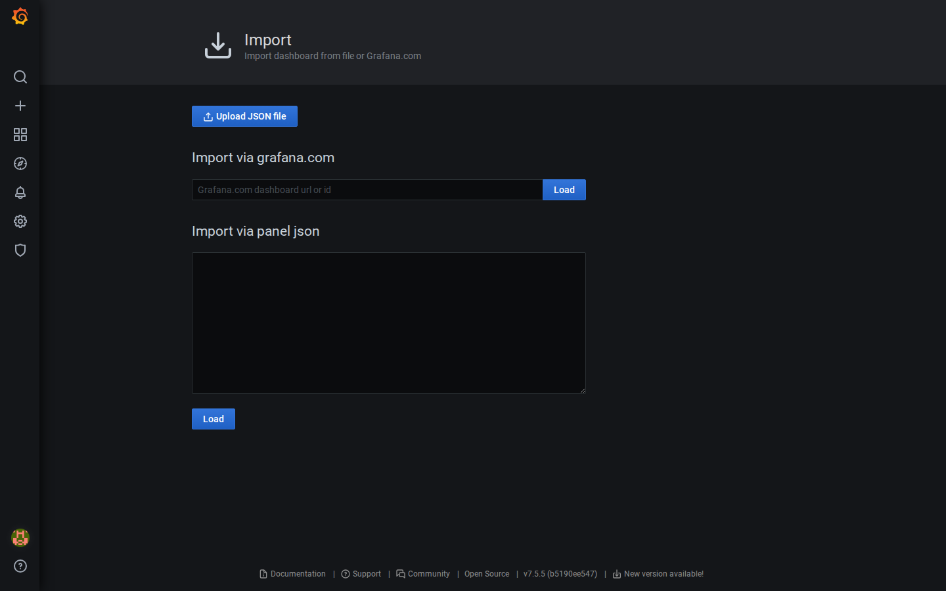Focus the Grafana.com dashboard url or id field
946x591 pixels.
click(x=367, y=190)
